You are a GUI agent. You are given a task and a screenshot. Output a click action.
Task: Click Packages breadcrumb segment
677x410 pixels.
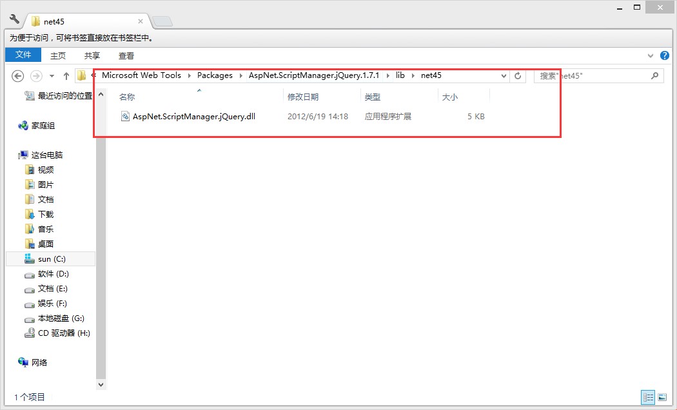click(x=215, y=75)
